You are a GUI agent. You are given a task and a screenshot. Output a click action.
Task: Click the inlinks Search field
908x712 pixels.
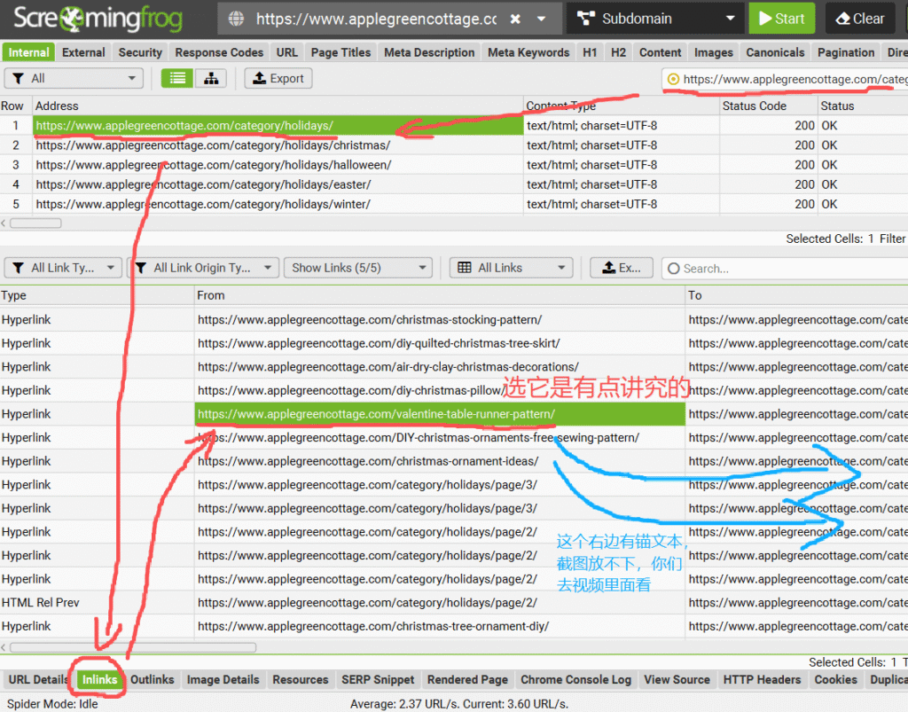click(x=785, y=269)
